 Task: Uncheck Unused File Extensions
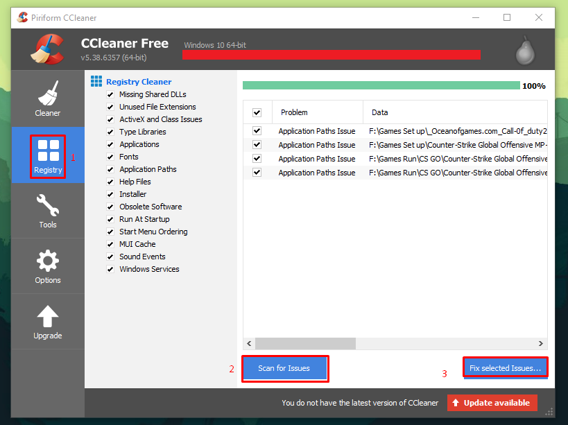click(110, 107)
